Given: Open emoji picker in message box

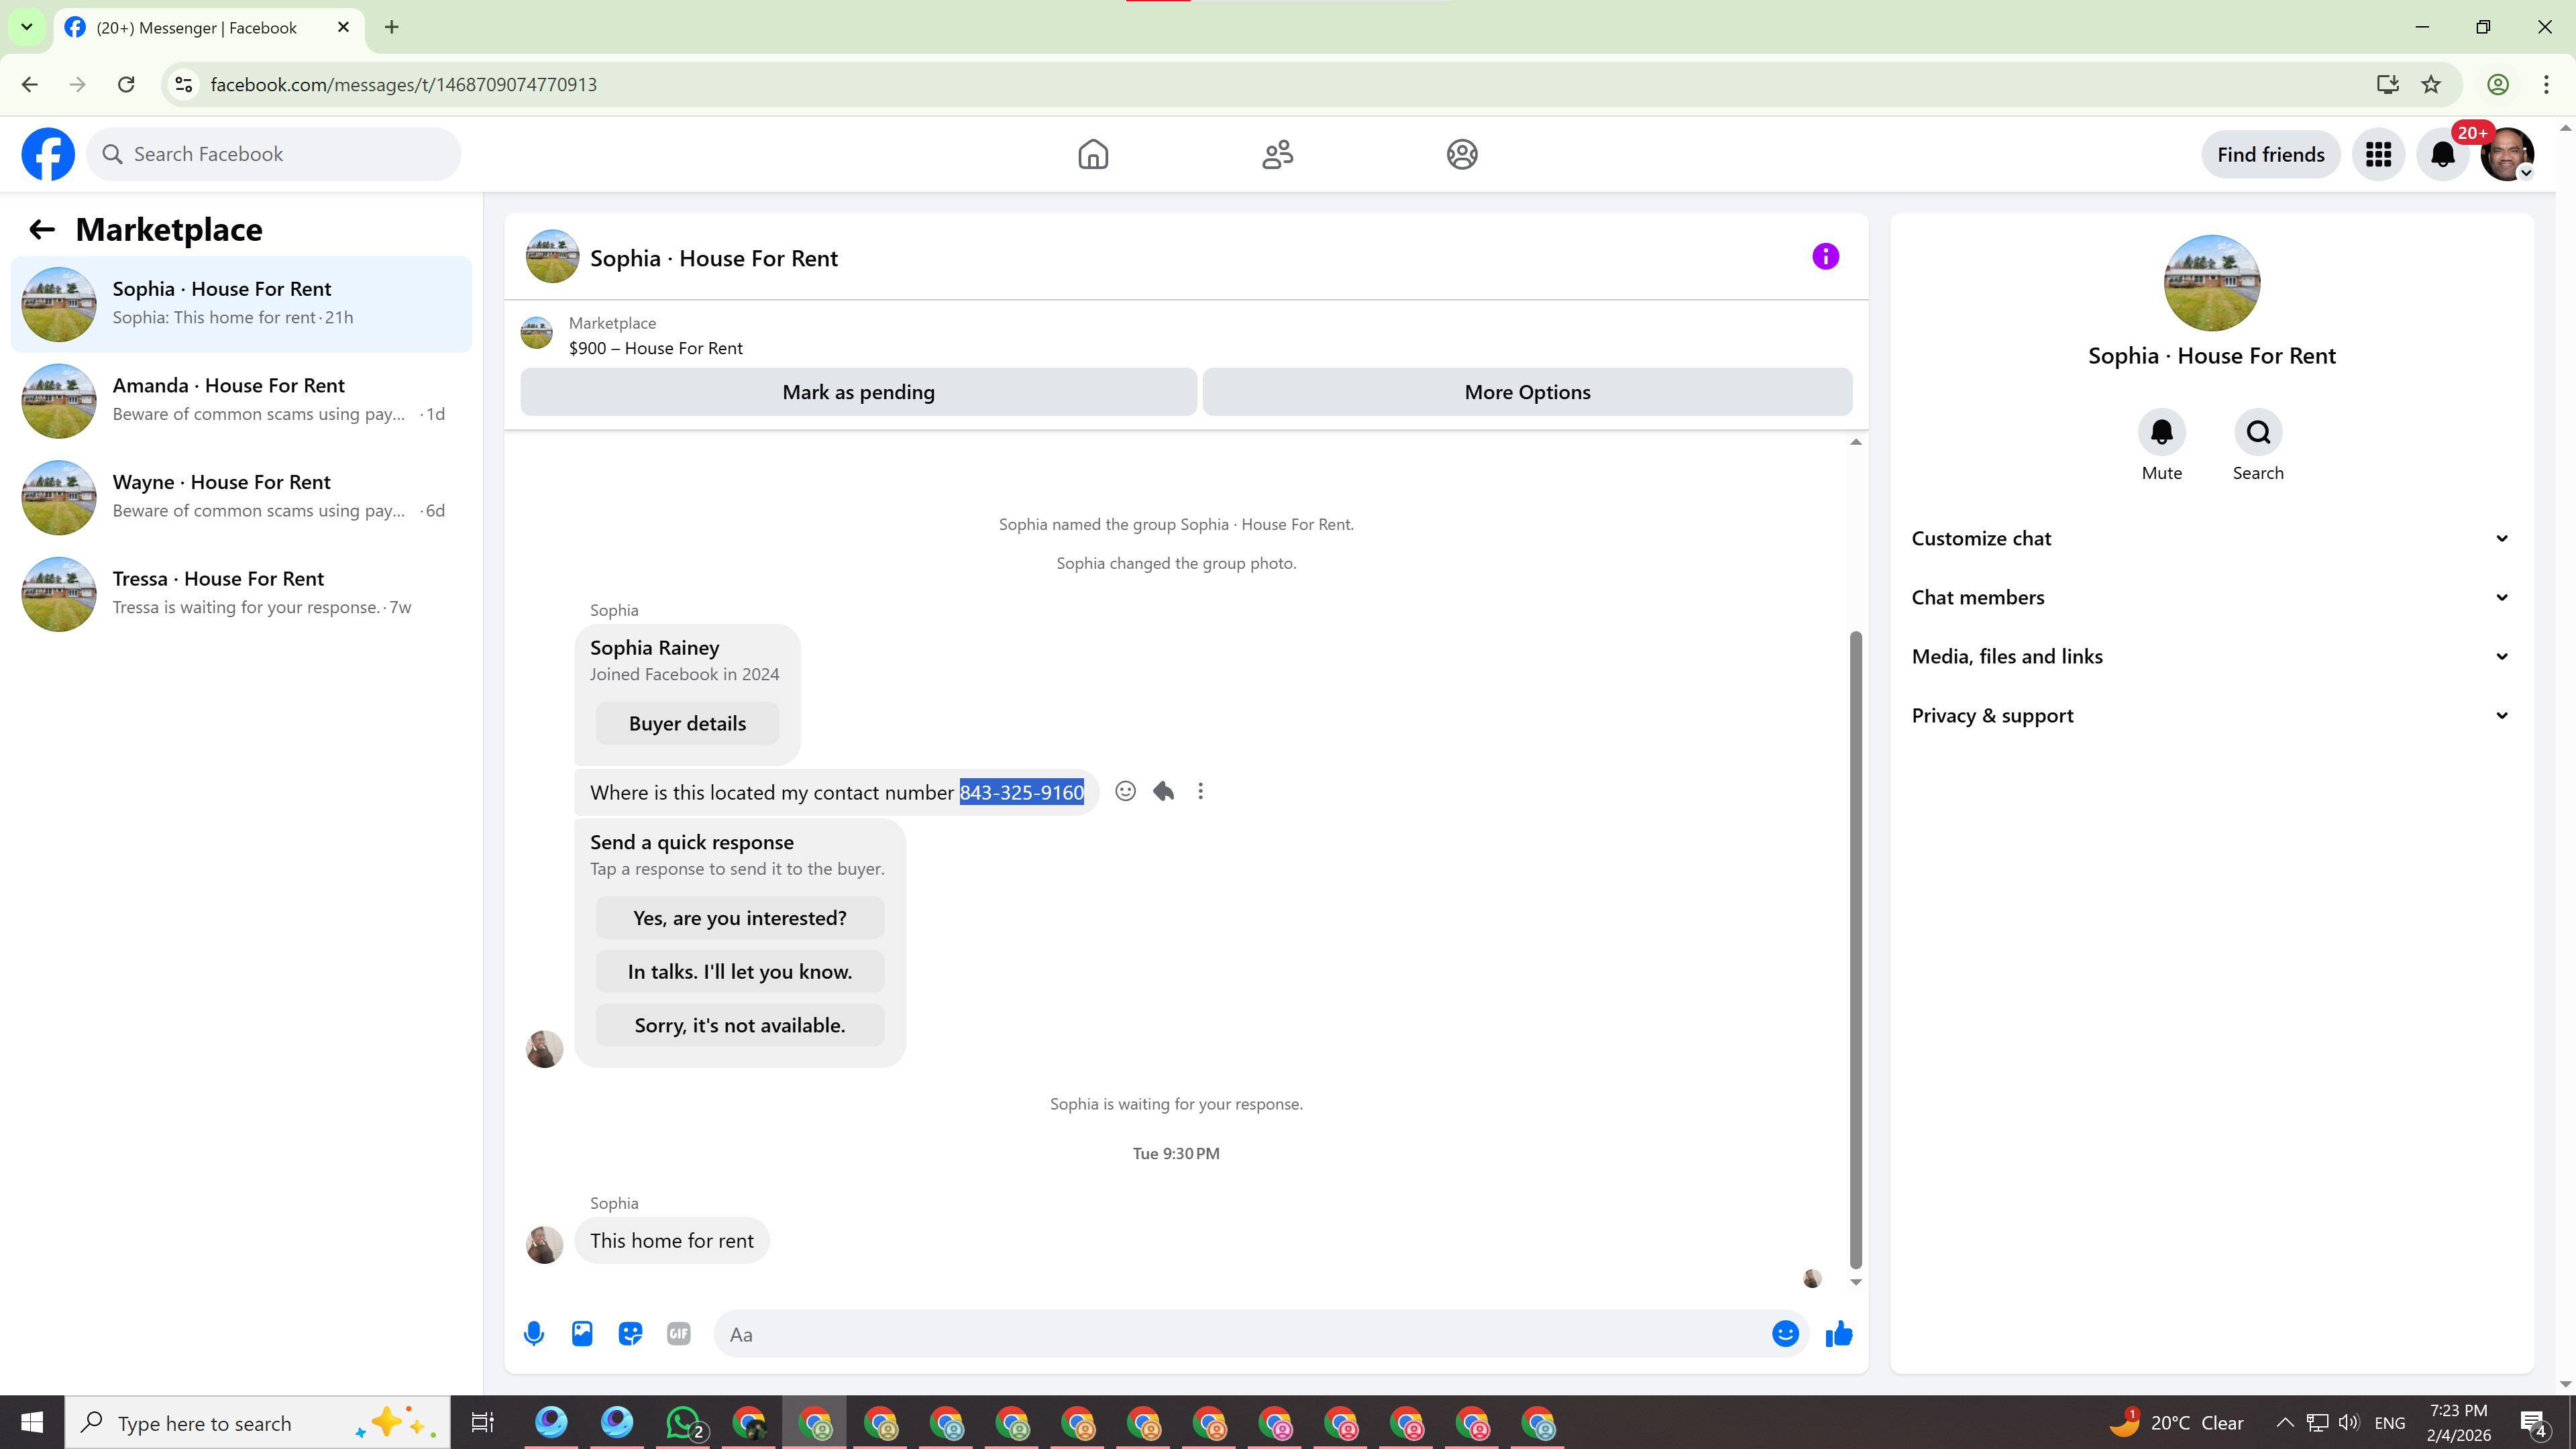Looking at the screenshot, I should tap(1785, 1334).
